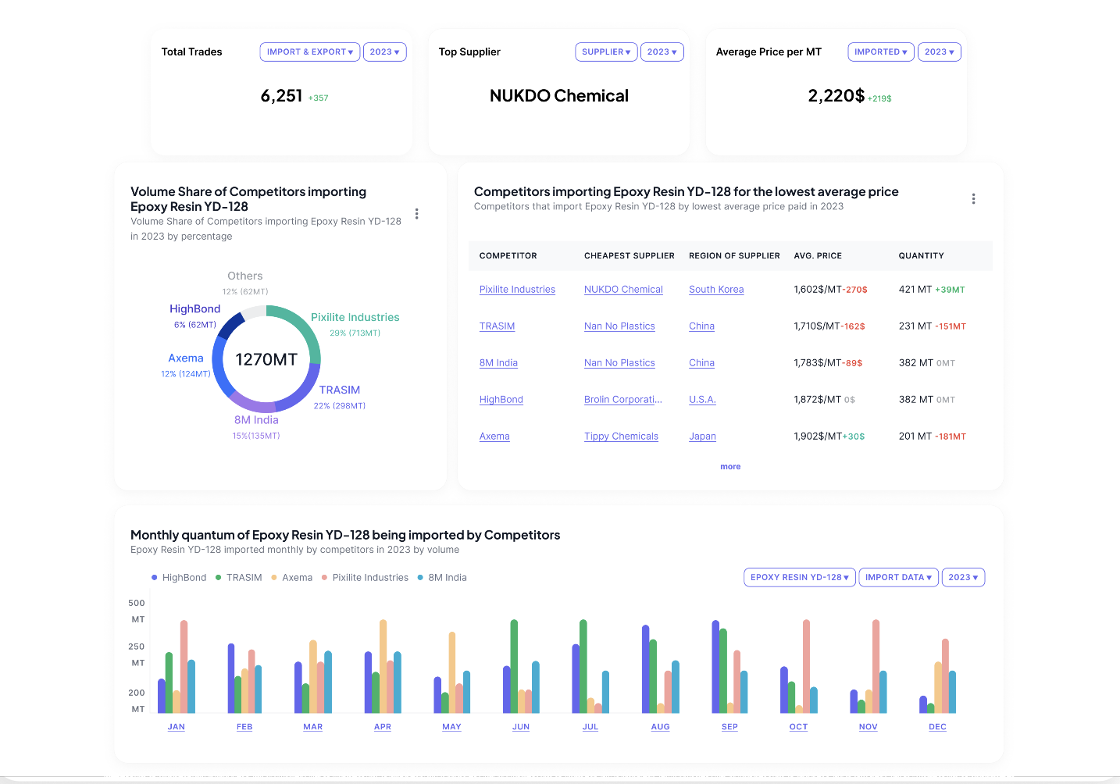Open the IMPORT & EXPORT filter dropdown
The width and height of the screenshot is (1120, 784).
coord(309,52)
